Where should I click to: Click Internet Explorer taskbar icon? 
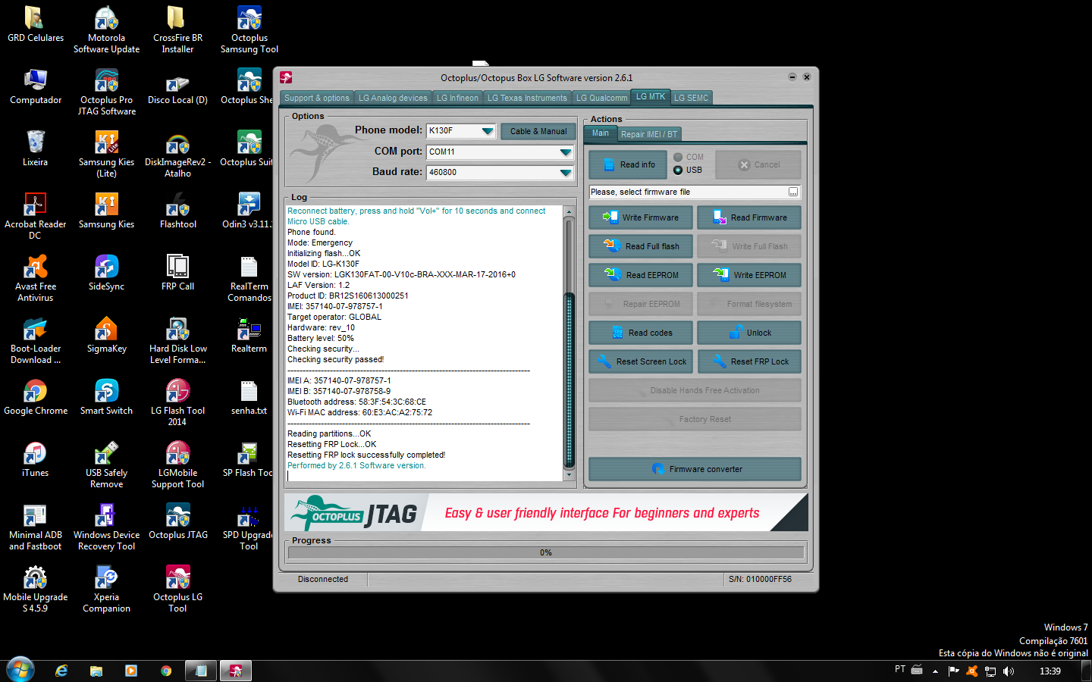click(61, 671)
